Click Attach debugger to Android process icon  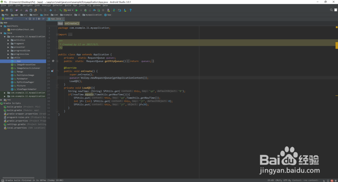pyautogui.click(x=99, y=10)
